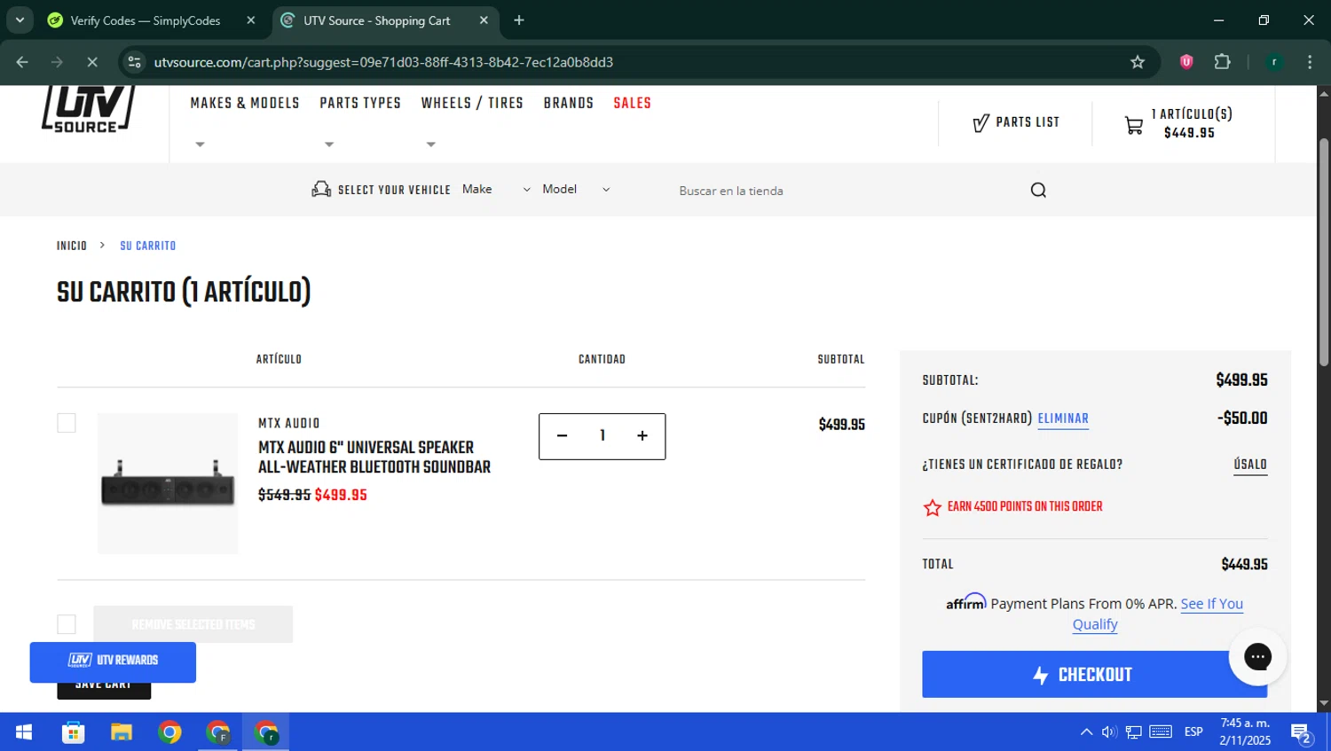Click the vehicle selector car icon
This screenshot has width=1331, height=751.
pos(320,189)
